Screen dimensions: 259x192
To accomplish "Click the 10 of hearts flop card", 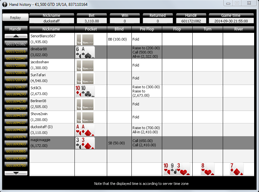I will pos(166,169).
